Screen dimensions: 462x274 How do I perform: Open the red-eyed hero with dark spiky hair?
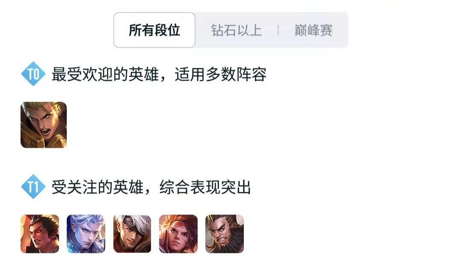[x=40, y=234]
